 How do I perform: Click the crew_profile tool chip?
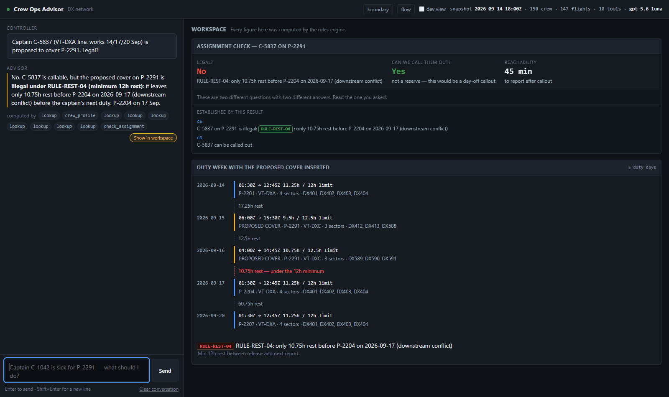(x=80, y=116)
